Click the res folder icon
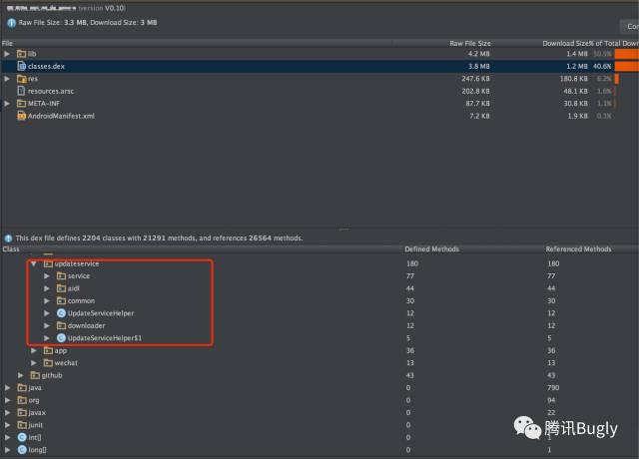This screenshot has height=459, width=639. pos(22,79)
